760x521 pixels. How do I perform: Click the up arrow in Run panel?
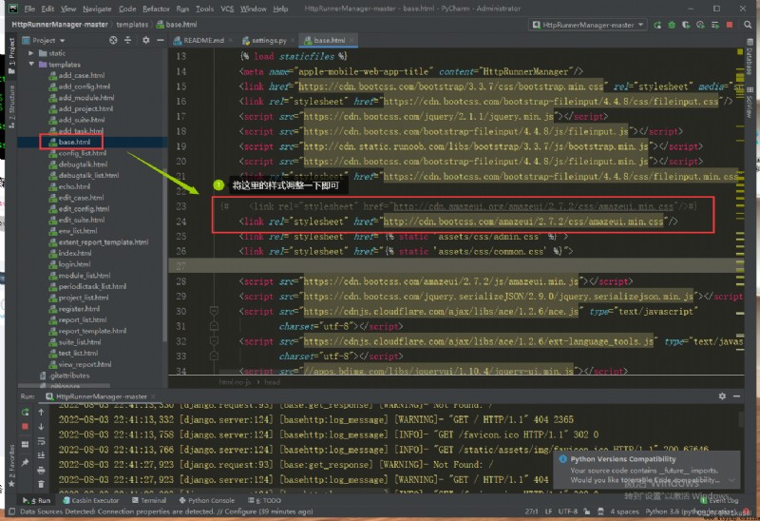point(41,412)
